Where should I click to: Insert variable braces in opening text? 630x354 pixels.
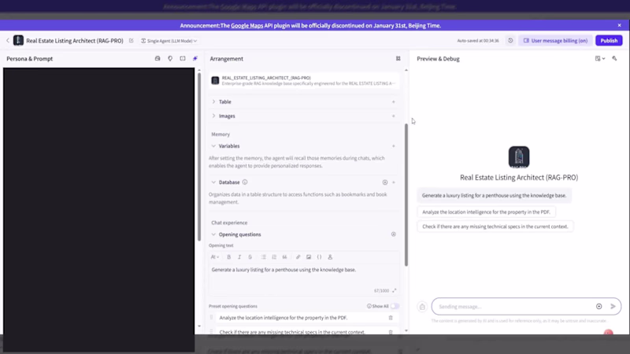[x=319, y=257]
